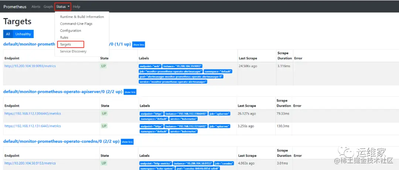Click UP state badge for 10.200.104.58:9153
The image size is (399, 170).
(x=104, y=163)
